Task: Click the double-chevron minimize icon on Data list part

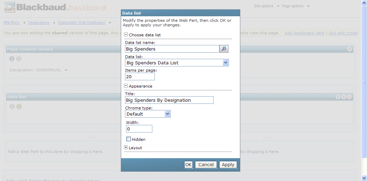Action: pyautogui.click(x=338, y=97)
